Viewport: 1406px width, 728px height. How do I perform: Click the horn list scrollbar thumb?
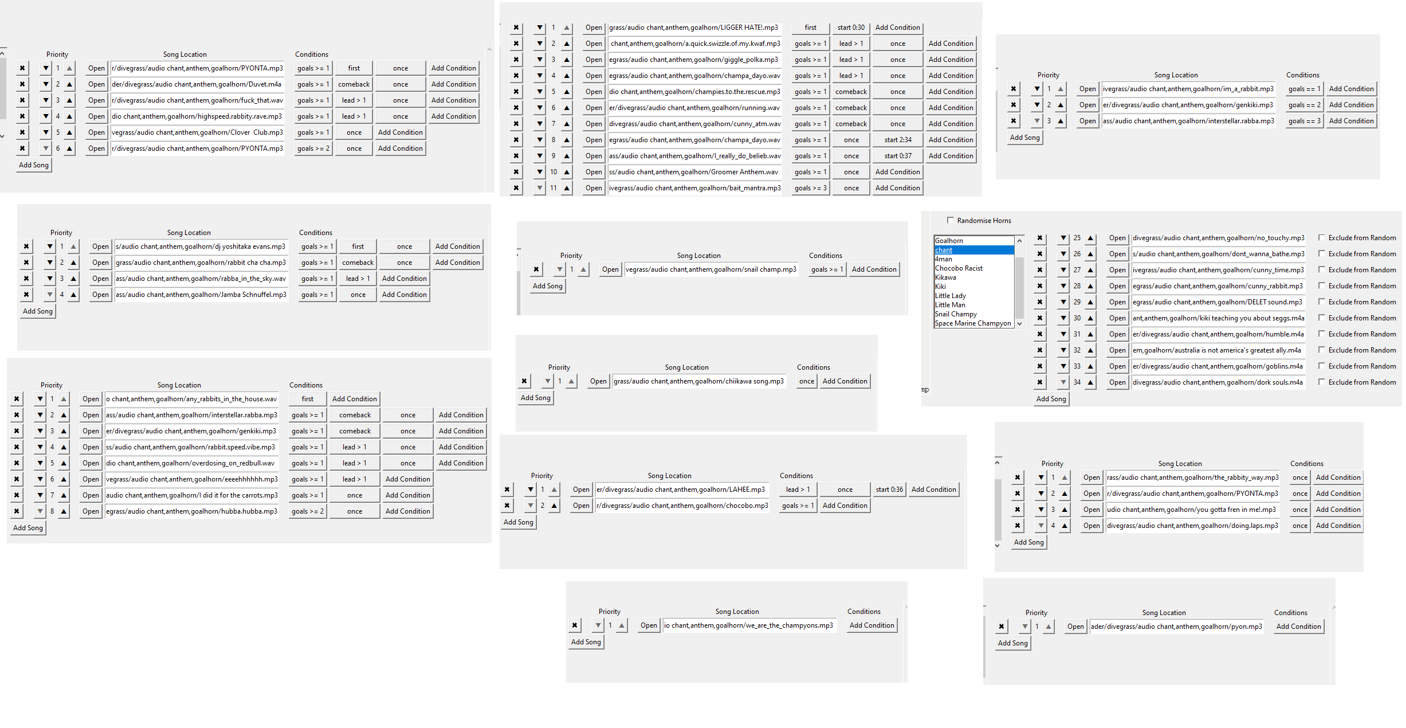(1019, 288)
